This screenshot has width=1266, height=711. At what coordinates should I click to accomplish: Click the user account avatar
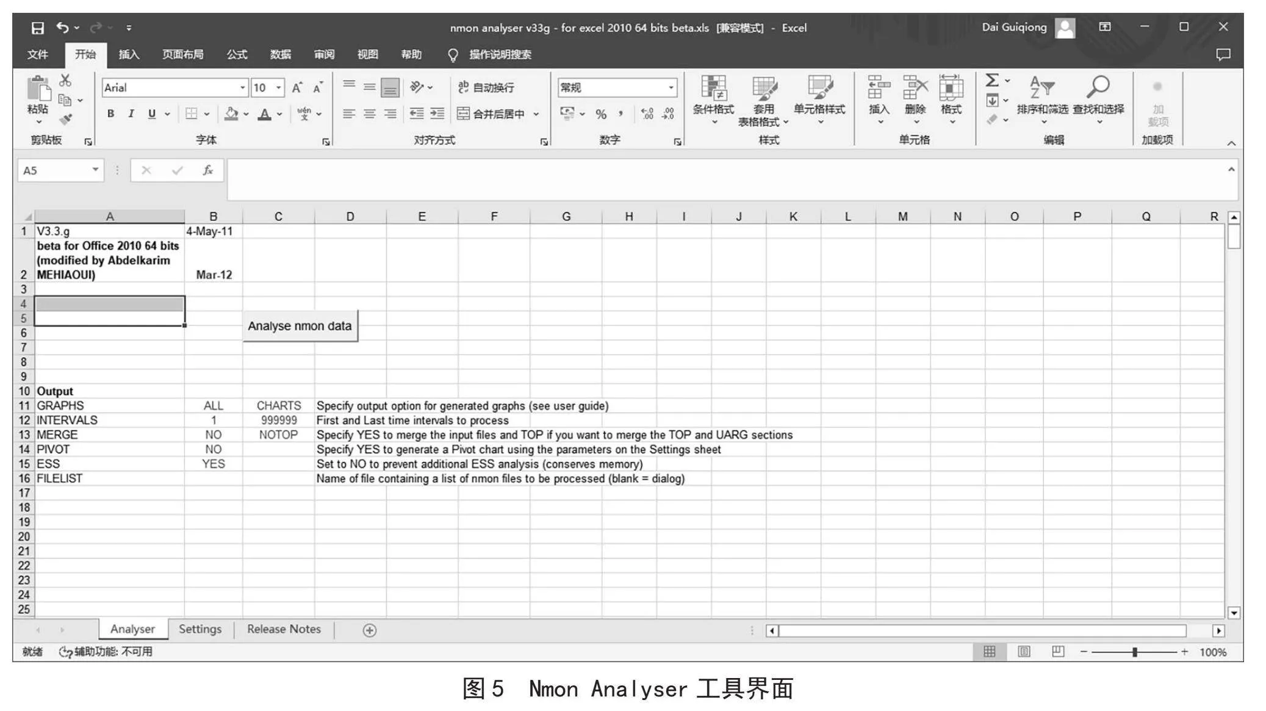(1065, 27)
